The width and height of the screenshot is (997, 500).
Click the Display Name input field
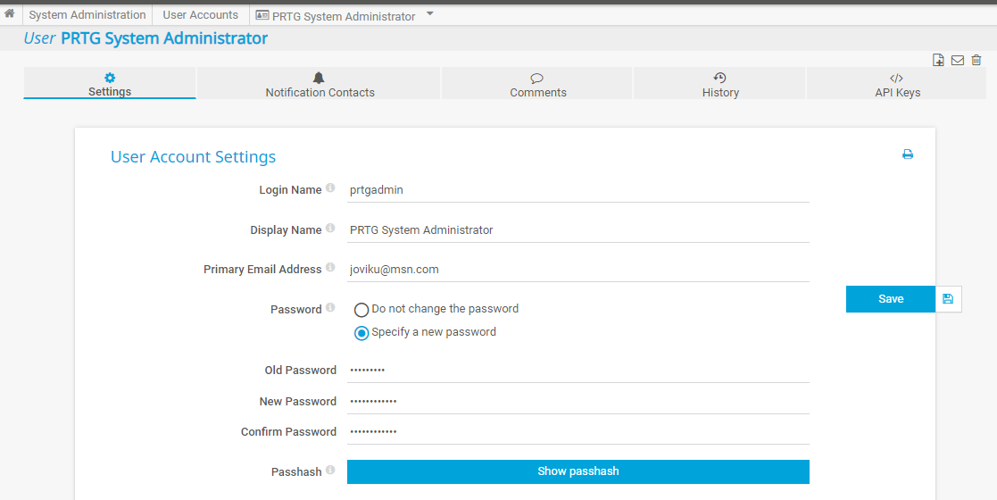click(x=578, y=230)
